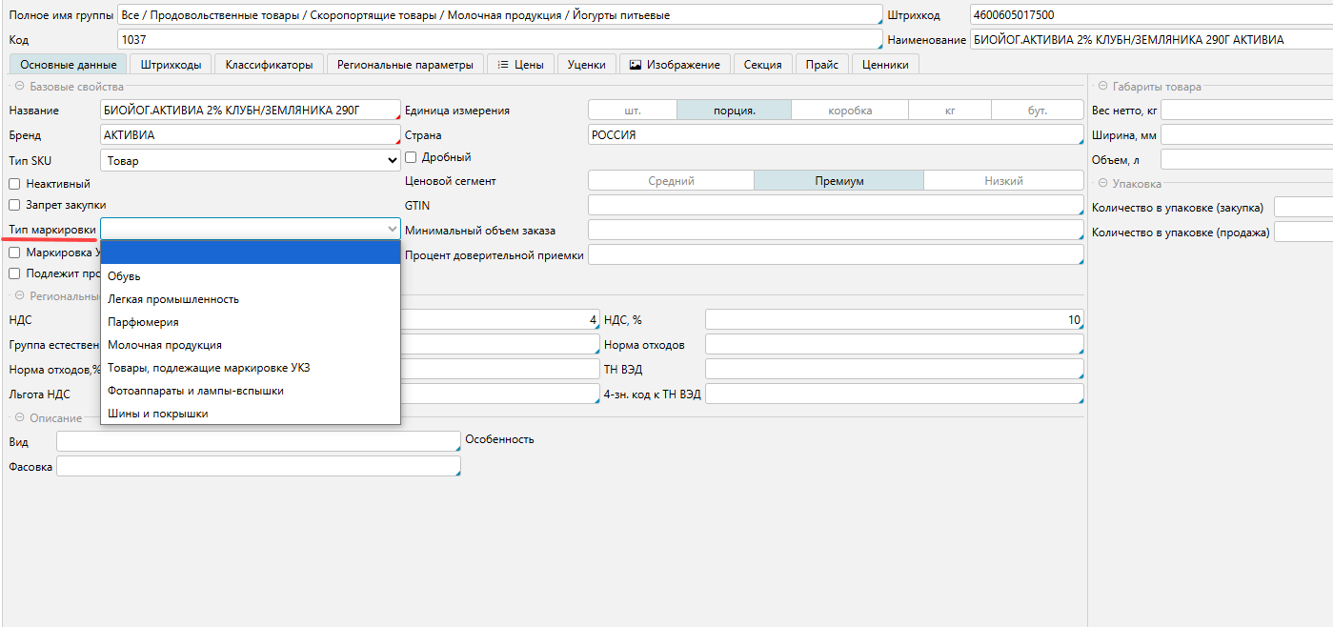
Task: Click the Упаковка section collapse icon
Action: coord(1102,184)
